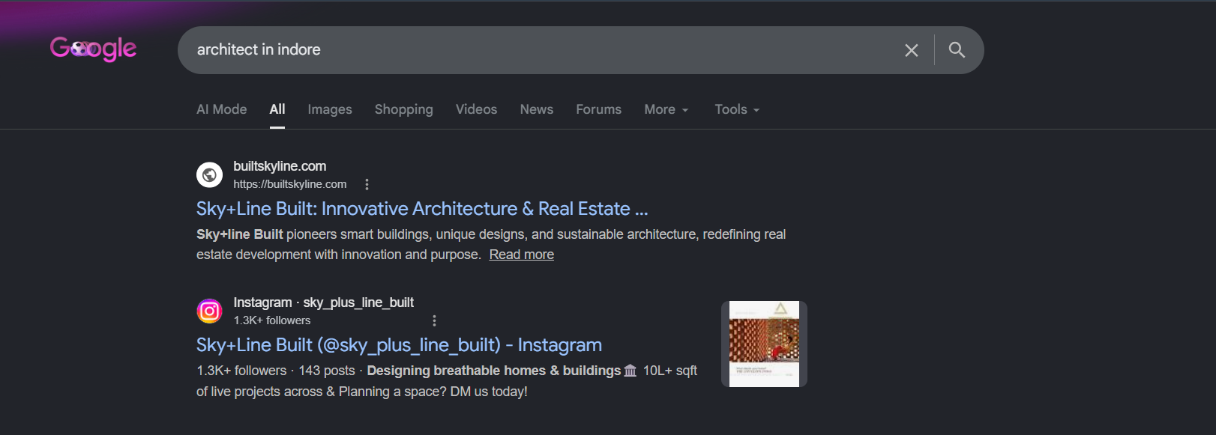This screenshot has width=1216, height=435.
Task: Open three-dot menu beside 1.3K+ followers
Action: tap(434, 320)
